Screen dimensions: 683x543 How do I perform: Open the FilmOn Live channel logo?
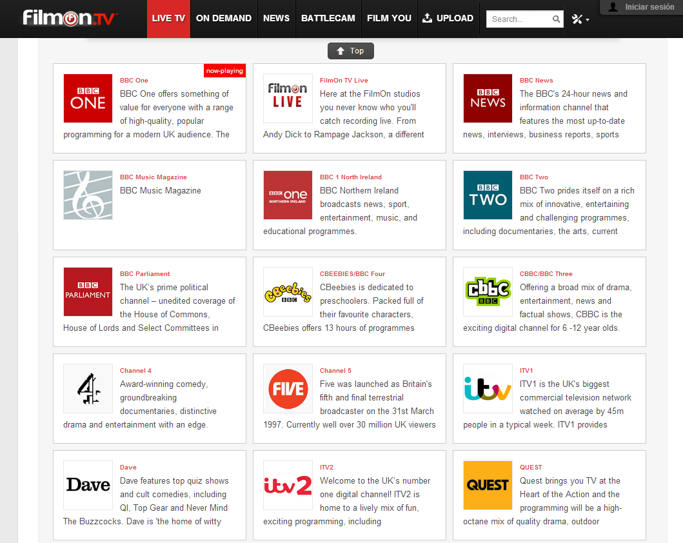click(288, 99)
